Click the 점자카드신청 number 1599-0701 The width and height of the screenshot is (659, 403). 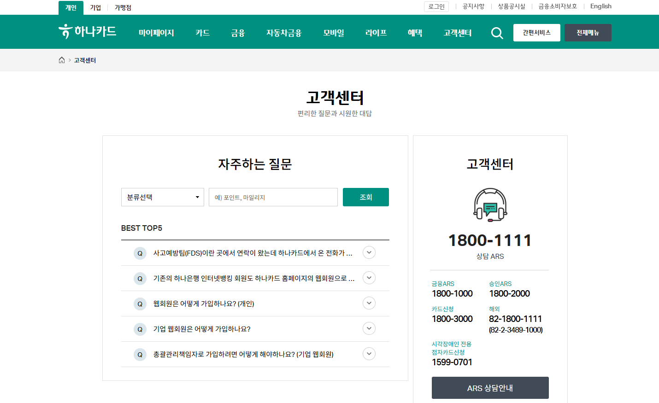452,362
